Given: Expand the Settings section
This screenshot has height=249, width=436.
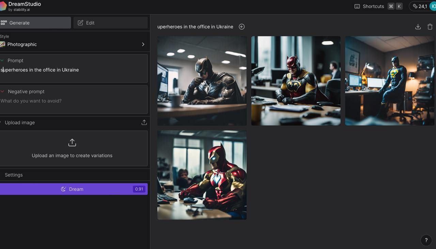Looking at the screenshot, I should pyautogui.click(x=14, y=175).
